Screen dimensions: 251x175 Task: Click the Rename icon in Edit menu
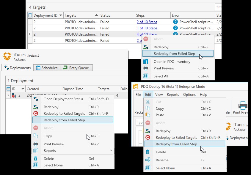(148, 160)
